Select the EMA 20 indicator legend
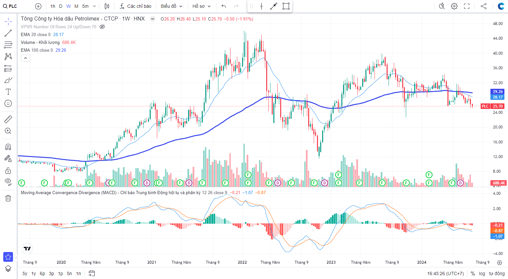The image size is (508, 279). [x=35, y=34]
